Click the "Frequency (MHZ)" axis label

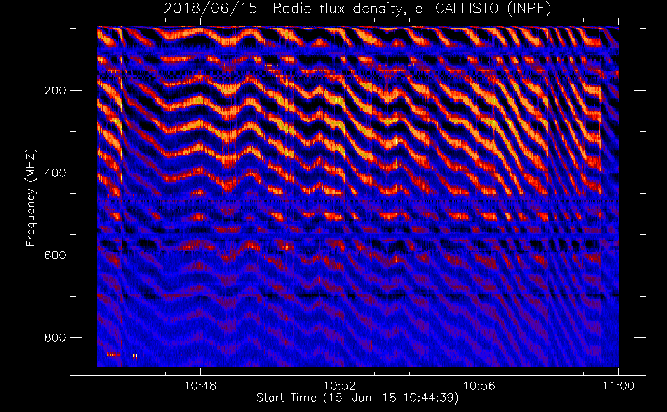[31, 198]
